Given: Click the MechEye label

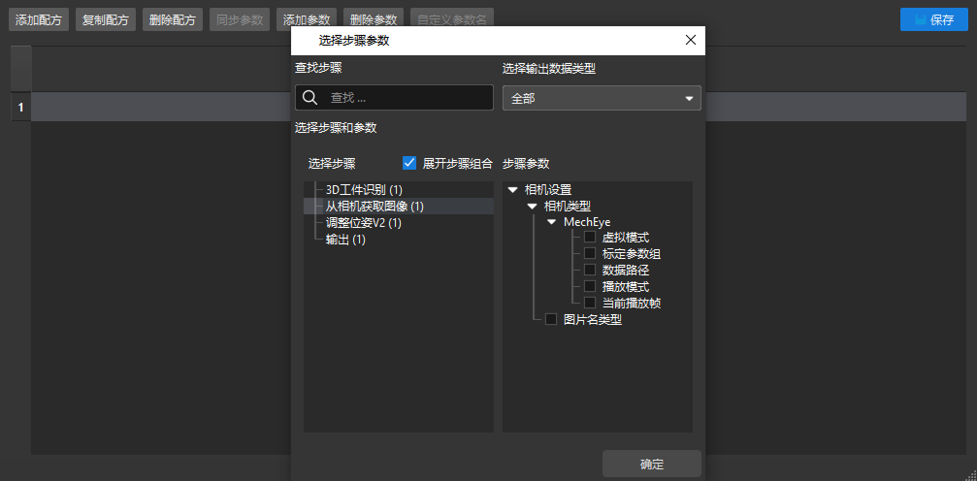Looking at the screenshot, I should (x=587, y=222).
